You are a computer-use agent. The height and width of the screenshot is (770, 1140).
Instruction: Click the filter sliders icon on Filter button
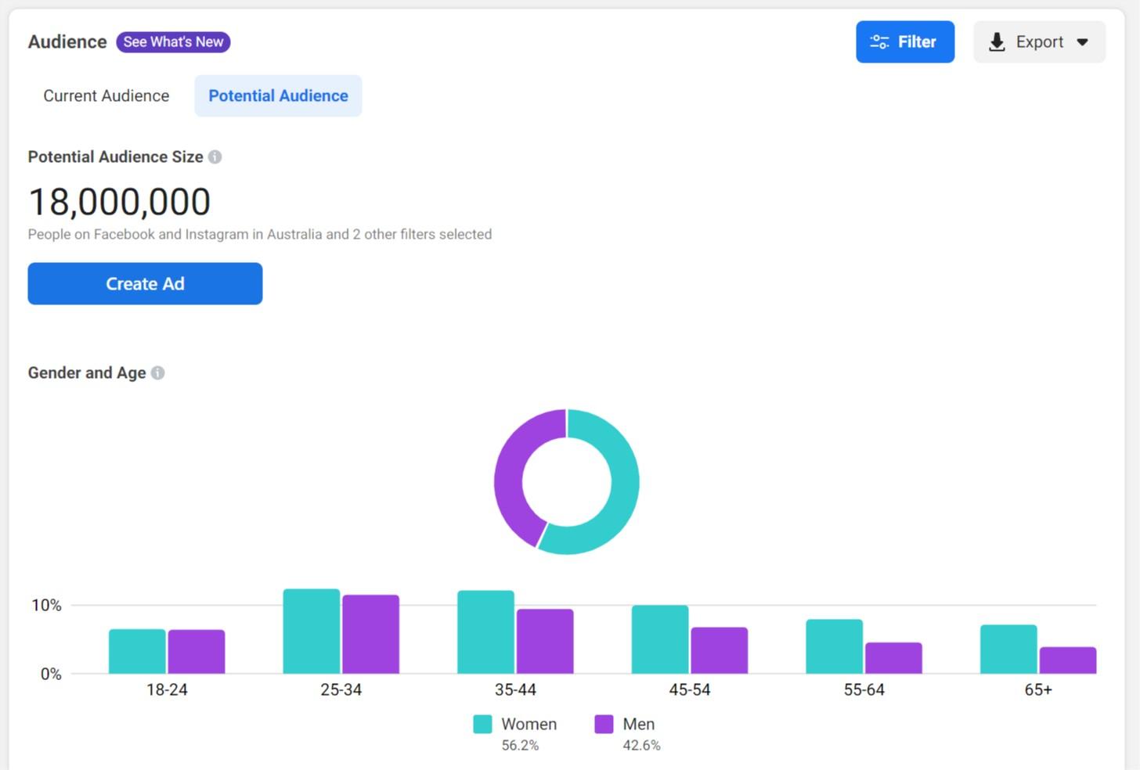point(880,41)
